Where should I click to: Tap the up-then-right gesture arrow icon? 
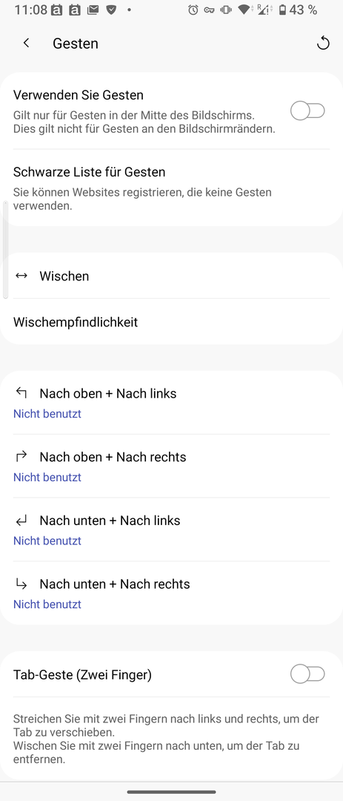click(21, 456)
